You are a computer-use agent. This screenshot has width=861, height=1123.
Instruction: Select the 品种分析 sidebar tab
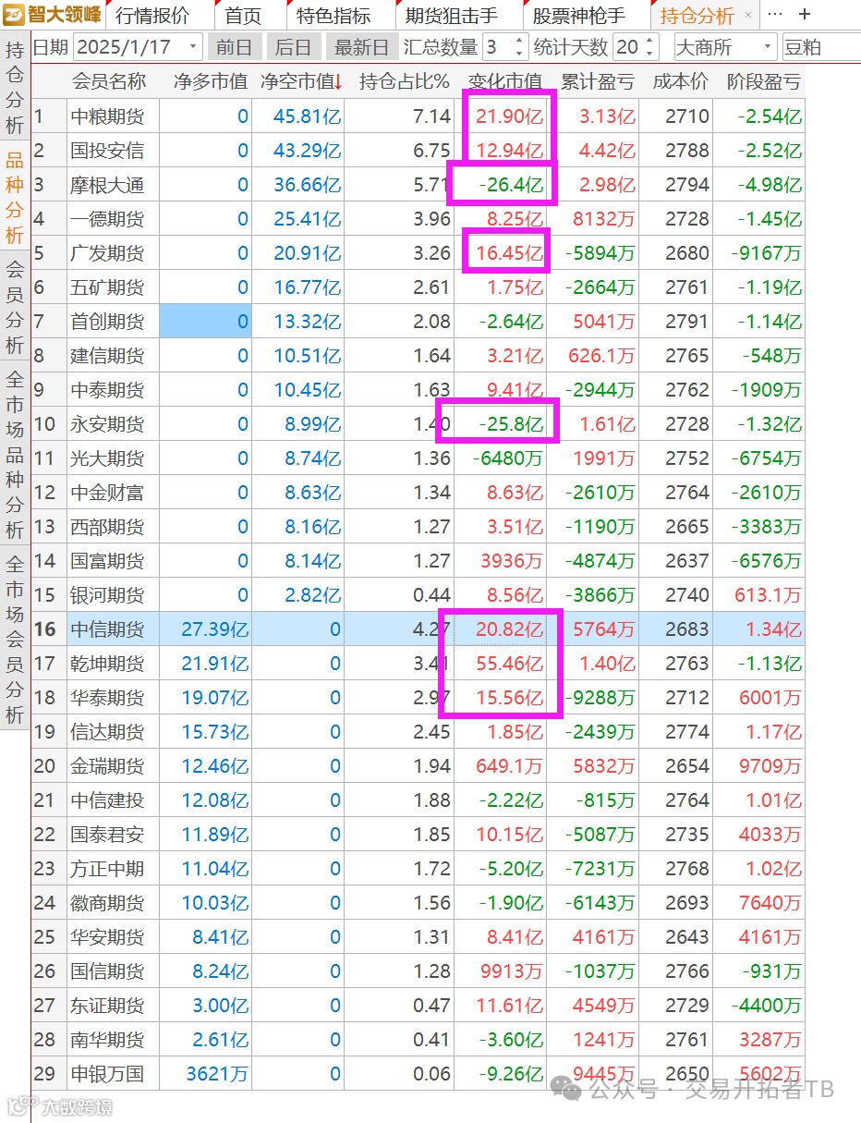pyautogui.click(x=15, y=198)
